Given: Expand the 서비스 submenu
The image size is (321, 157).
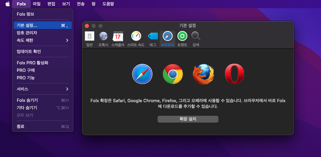Looking at the screenshot, I should (43, 89).
